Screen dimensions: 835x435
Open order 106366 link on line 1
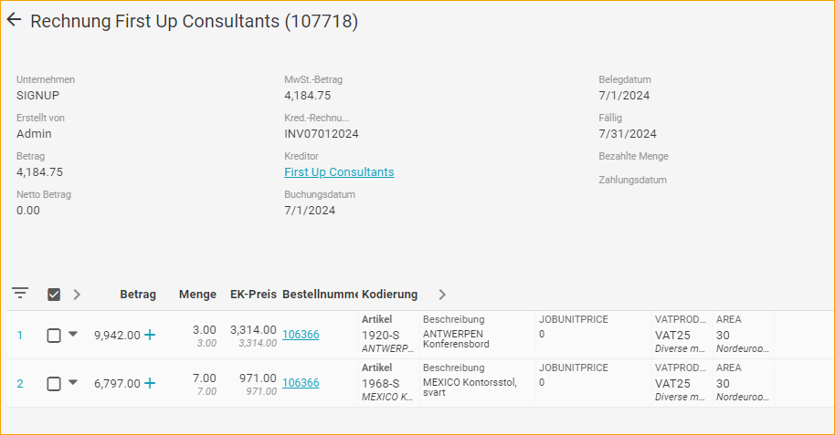[x=301, y=335]
